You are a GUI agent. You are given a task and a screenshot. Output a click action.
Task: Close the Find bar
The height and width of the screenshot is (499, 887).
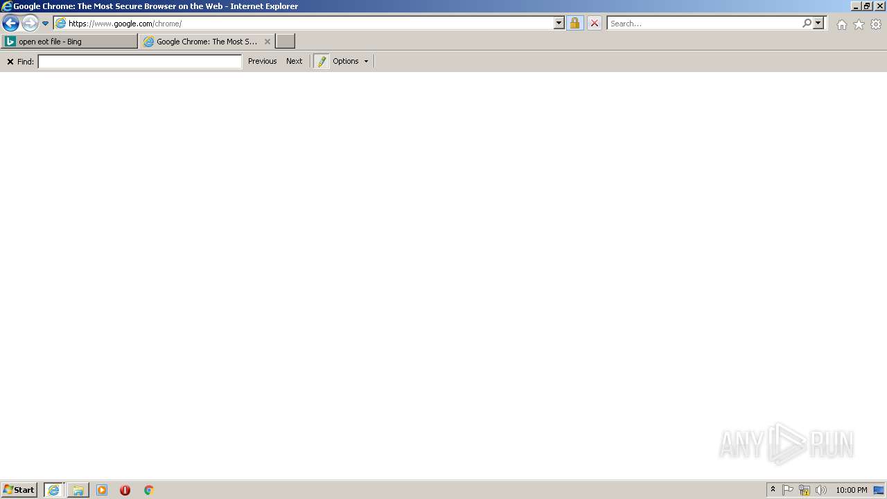pyautogui.click(x=10, y=62)
